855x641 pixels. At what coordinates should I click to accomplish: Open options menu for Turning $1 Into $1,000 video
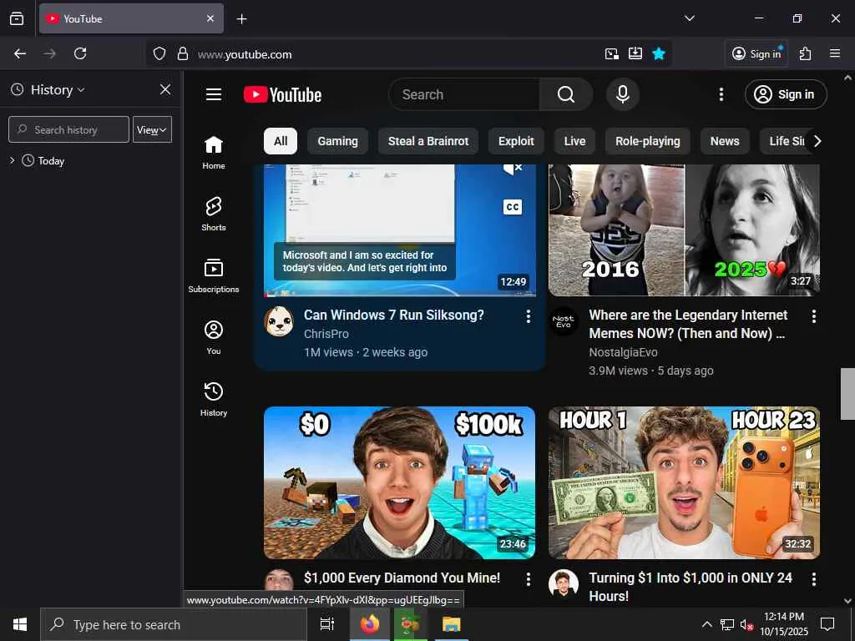(813, 579)
